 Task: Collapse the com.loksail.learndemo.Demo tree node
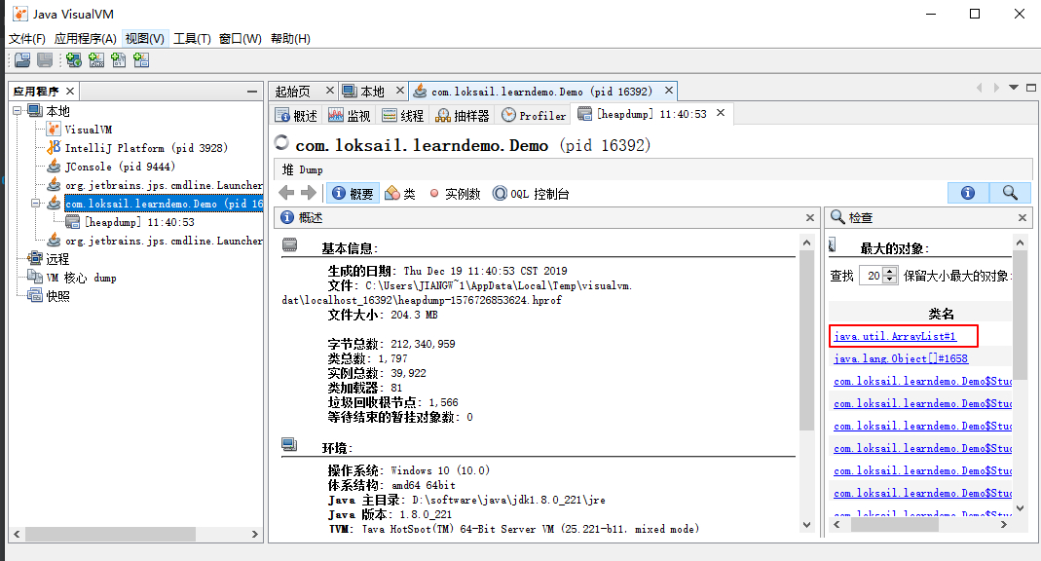coord(36,204)
